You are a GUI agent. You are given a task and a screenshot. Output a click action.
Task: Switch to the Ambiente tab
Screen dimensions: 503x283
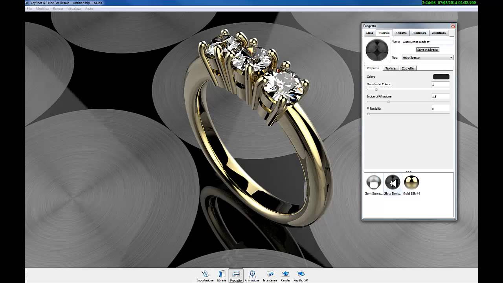pyautogui.click(x=401, y=33)
